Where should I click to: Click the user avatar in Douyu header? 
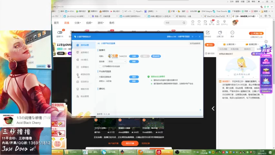(234, 22)
